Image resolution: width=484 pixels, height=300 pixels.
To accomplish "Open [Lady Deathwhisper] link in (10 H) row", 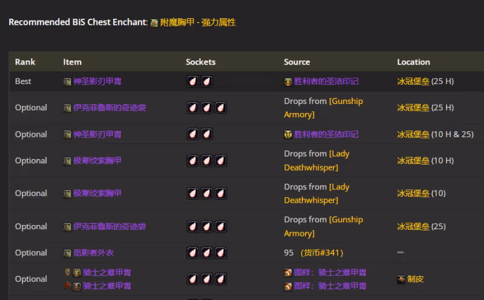I will (x=316, y=161).
